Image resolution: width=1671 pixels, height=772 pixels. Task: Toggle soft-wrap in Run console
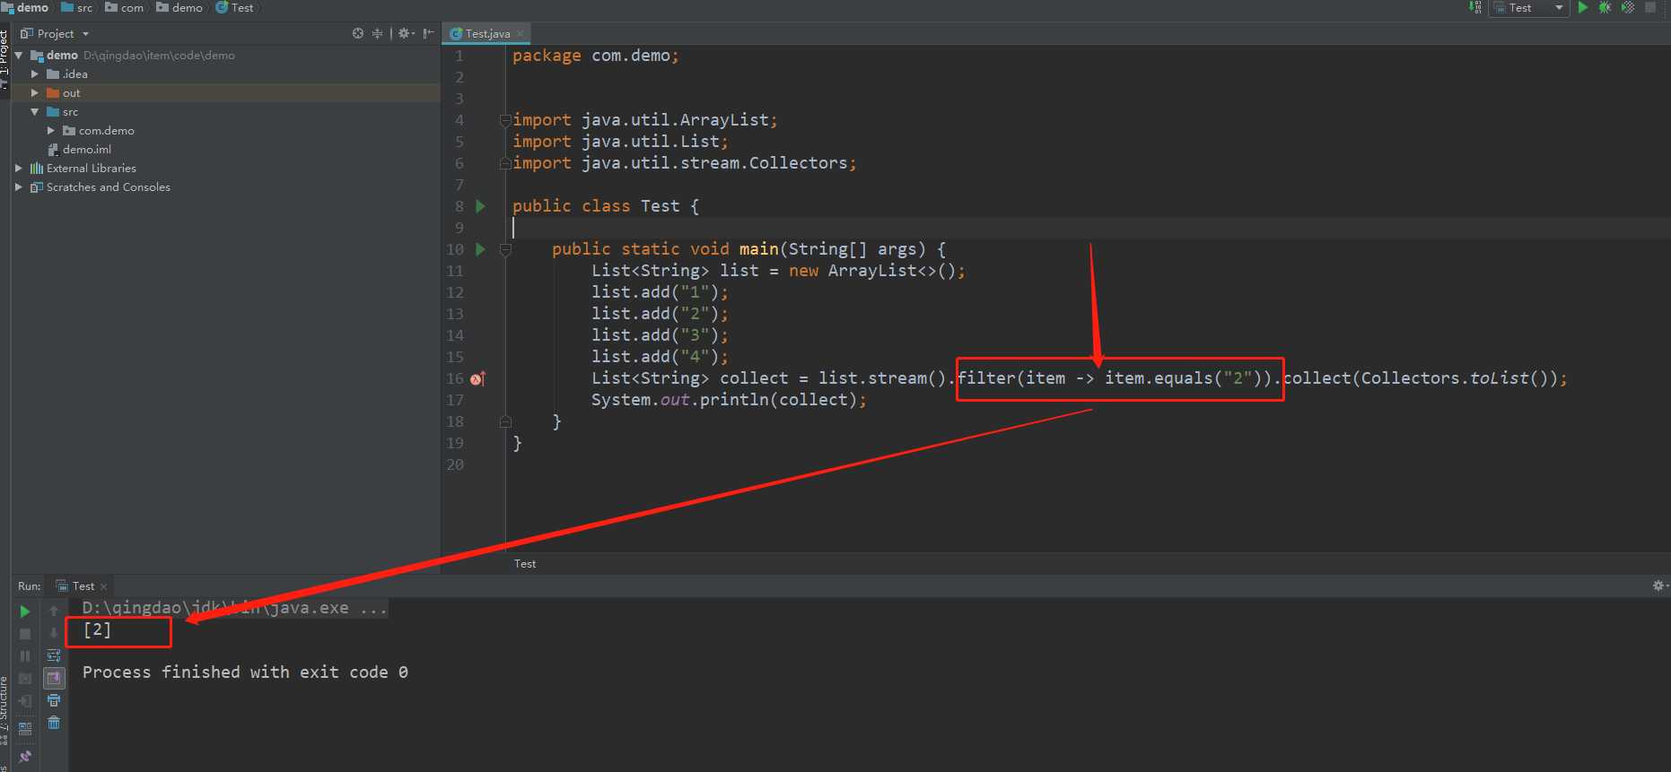tap(54, 656)
